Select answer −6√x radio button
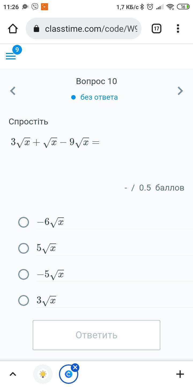The image size is (193, 387). 24,222
